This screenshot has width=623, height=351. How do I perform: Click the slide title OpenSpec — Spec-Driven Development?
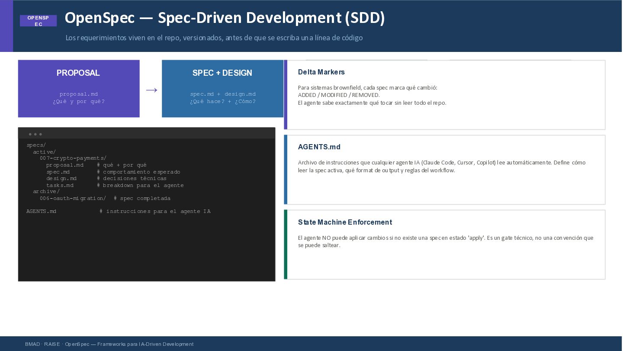[225, 18]
